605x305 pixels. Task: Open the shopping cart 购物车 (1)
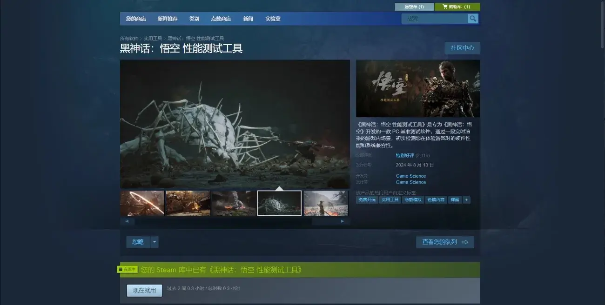click(x=457, y=7)
